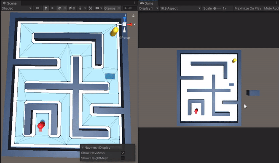The height and width of the screenshot is (163, 279).
Task: Toggle the scene grid icon
Action: (x=79, y=8)
